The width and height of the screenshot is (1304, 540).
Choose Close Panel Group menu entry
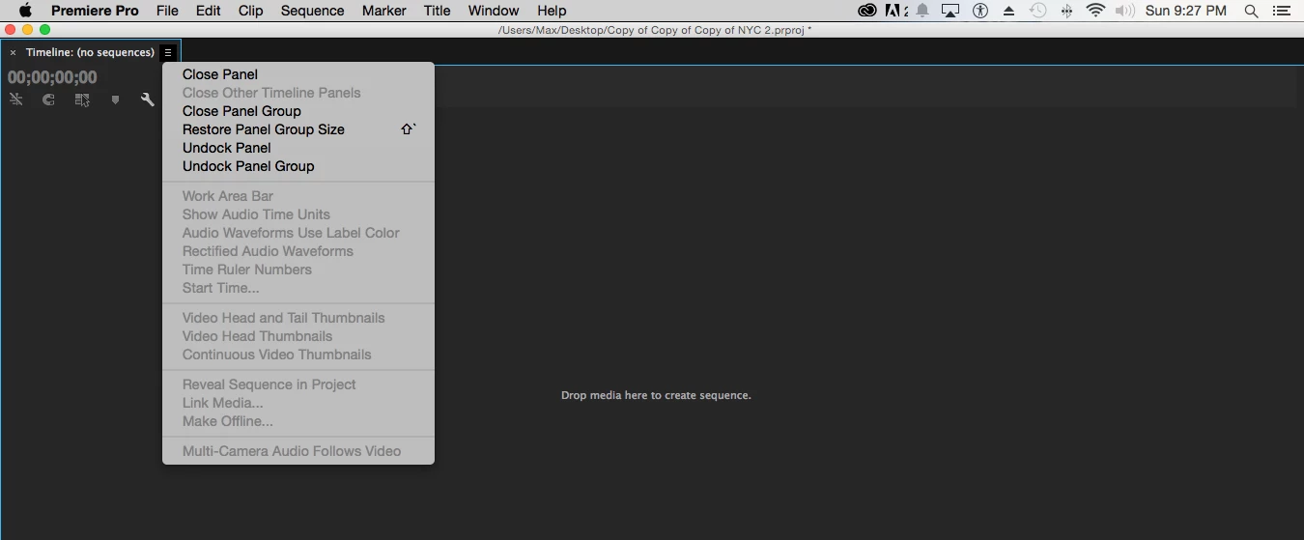298,111
